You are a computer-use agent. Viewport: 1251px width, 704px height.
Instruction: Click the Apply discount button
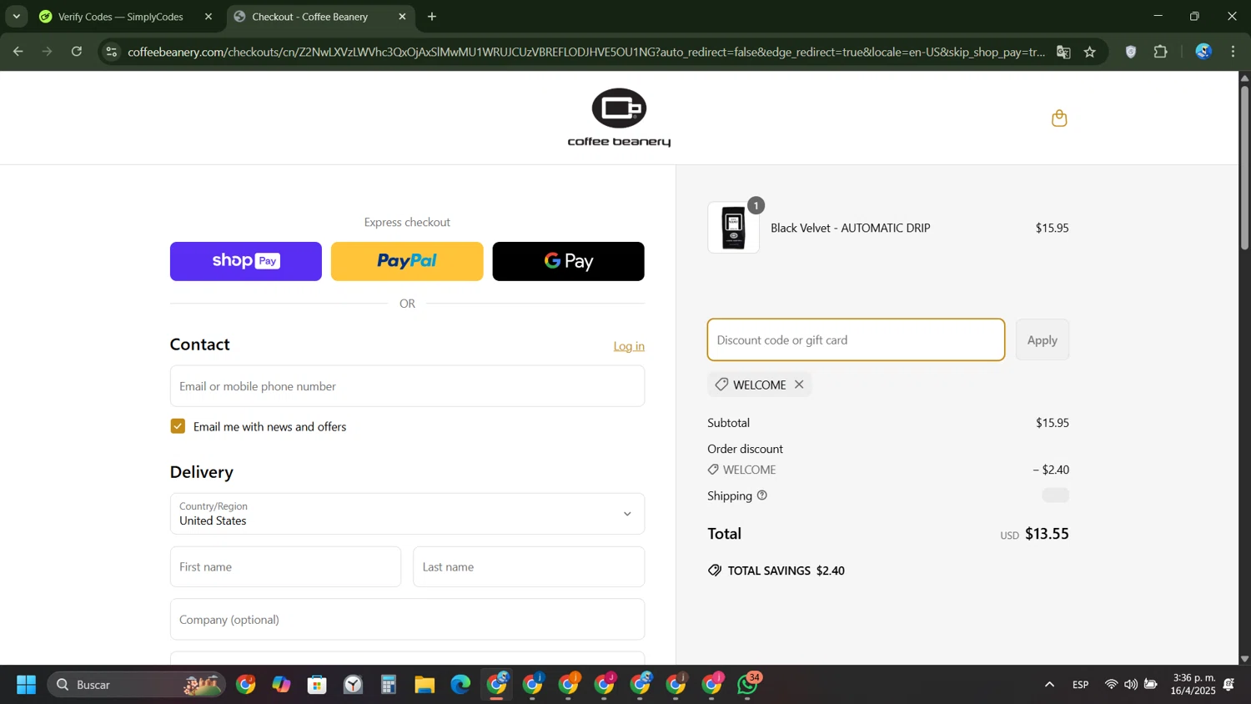tap(1042, 339)
